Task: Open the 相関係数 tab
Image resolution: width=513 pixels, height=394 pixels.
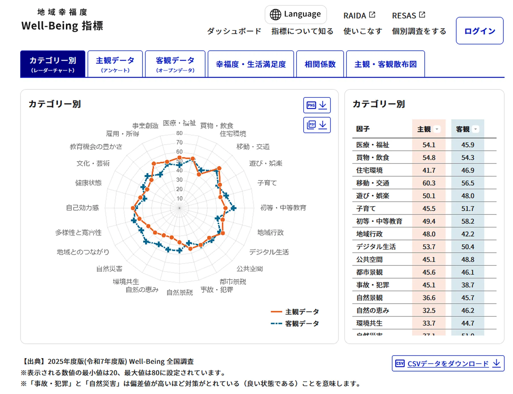Action: (x=320, y=64)
